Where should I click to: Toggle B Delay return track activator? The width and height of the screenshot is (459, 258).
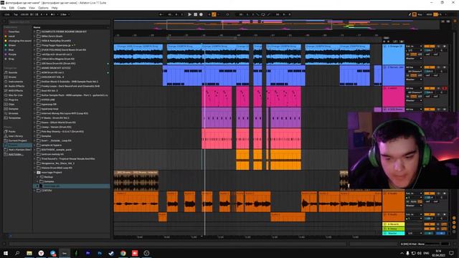(430, 229)
